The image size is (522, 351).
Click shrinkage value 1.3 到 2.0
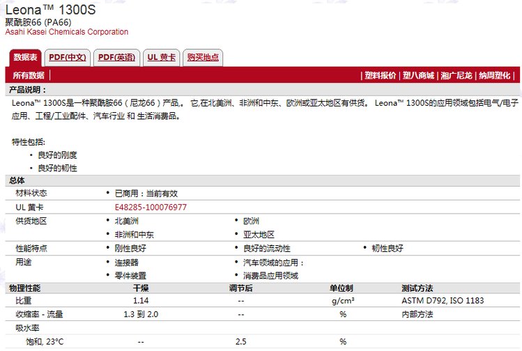pyautogui.click(x=141, y=314)
